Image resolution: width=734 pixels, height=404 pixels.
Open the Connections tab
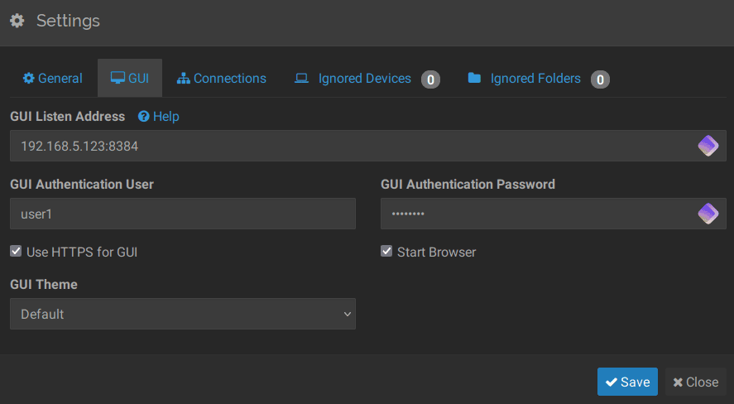point(222,78)
